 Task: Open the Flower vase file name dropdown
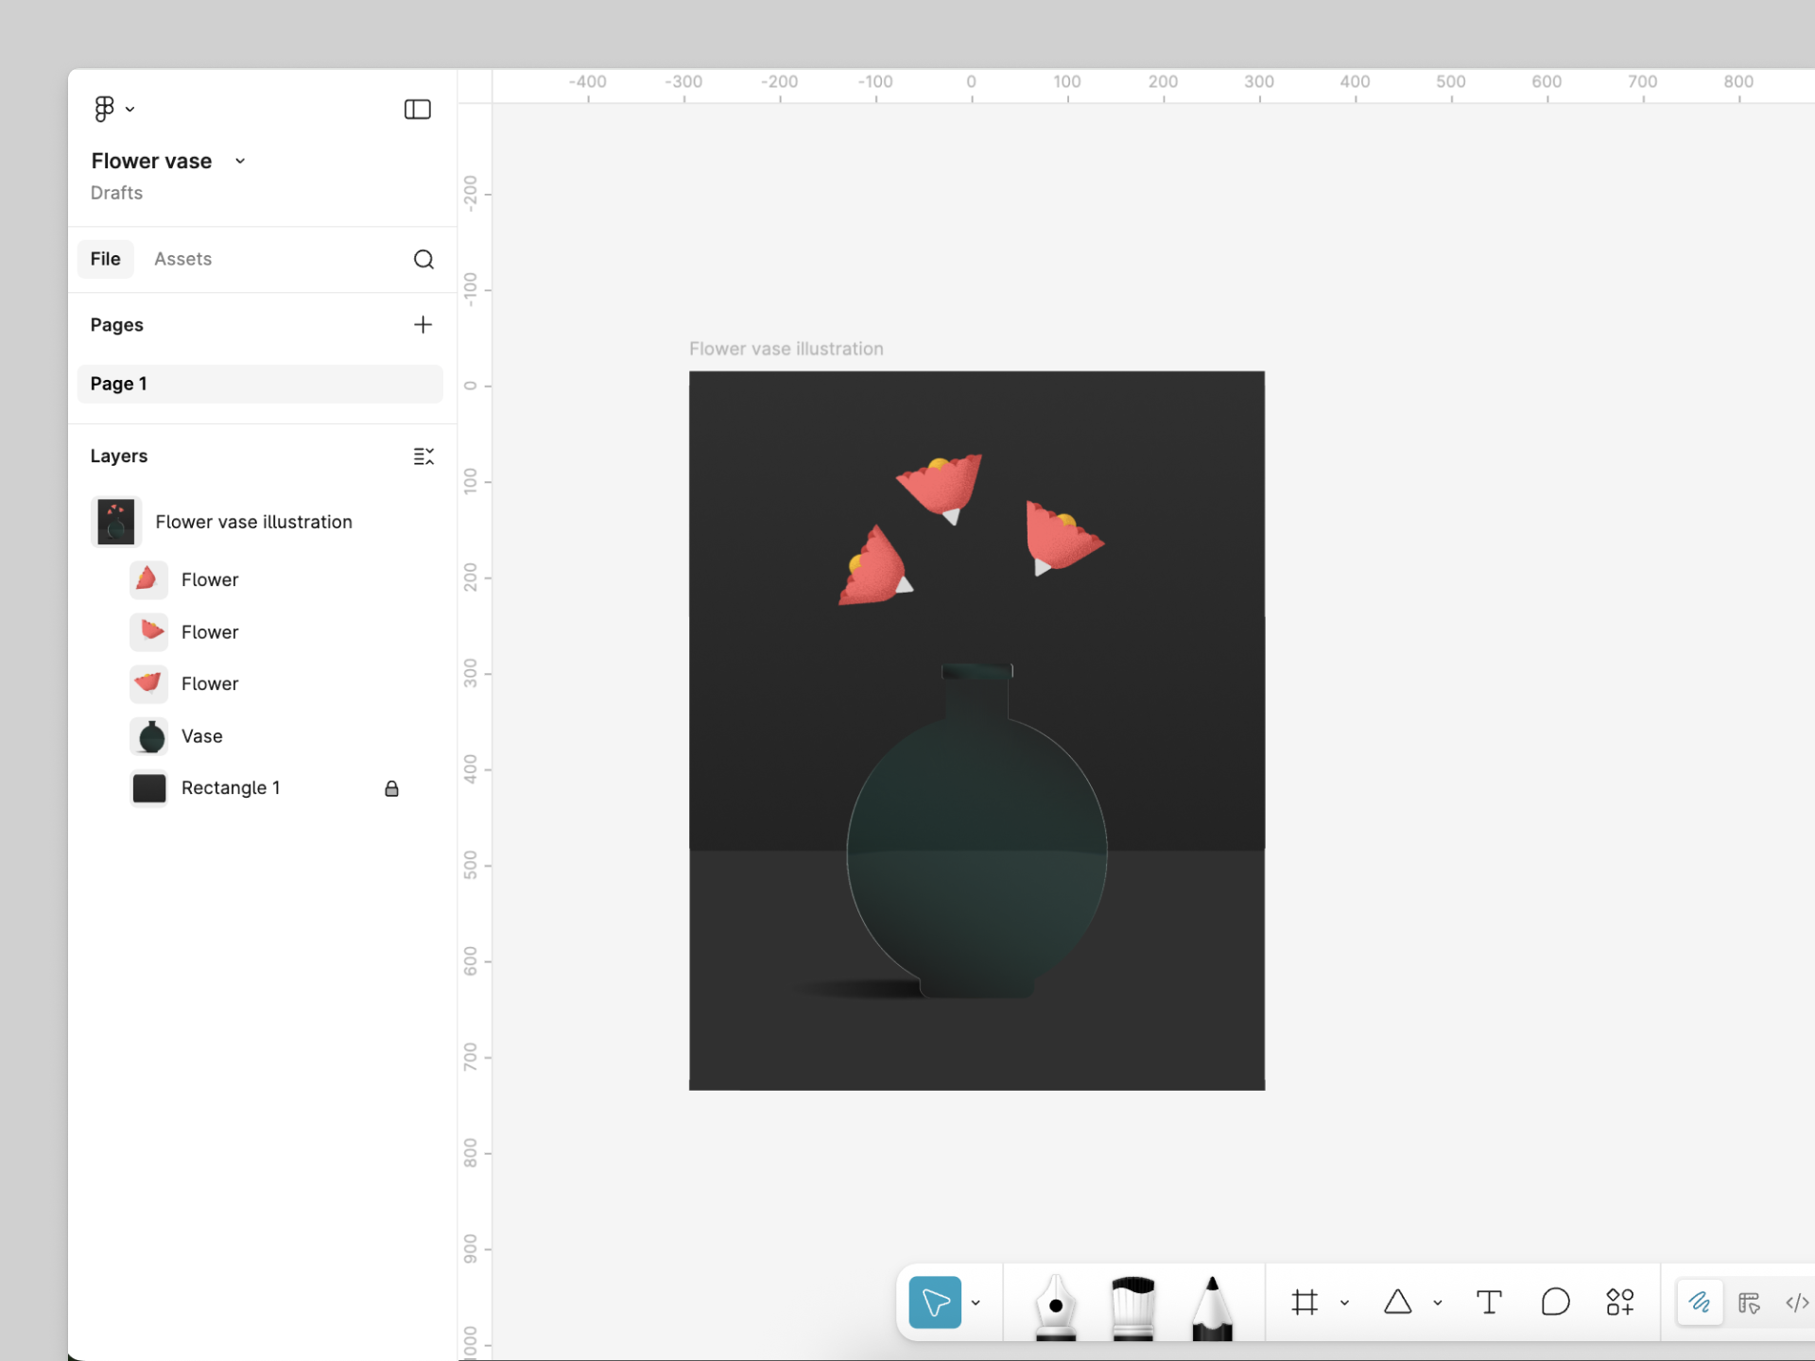pyautogui.click(x=240, y=162)
